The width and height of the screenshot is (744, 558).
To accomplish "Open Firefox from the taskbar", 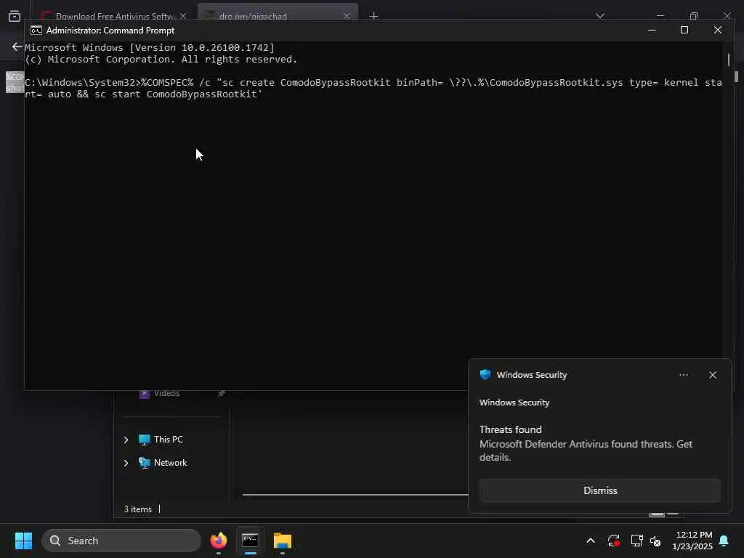I will tap(218, 541).
